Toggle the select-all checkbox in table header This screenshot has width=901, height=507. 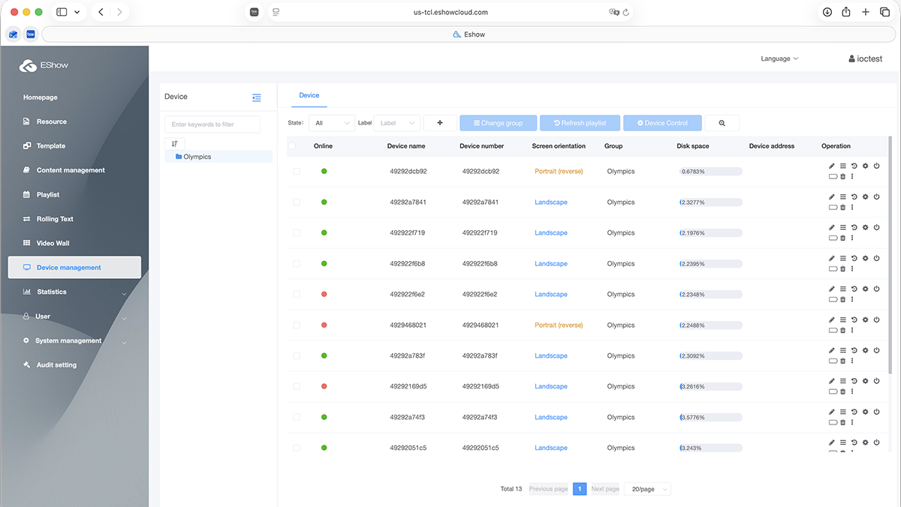tap(292, 146)
